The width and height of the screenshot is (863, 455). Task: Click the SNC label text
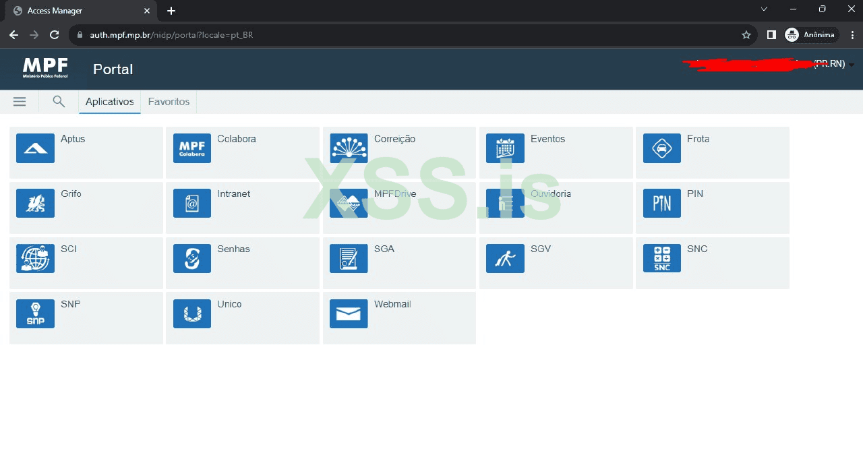click(697, 249)
